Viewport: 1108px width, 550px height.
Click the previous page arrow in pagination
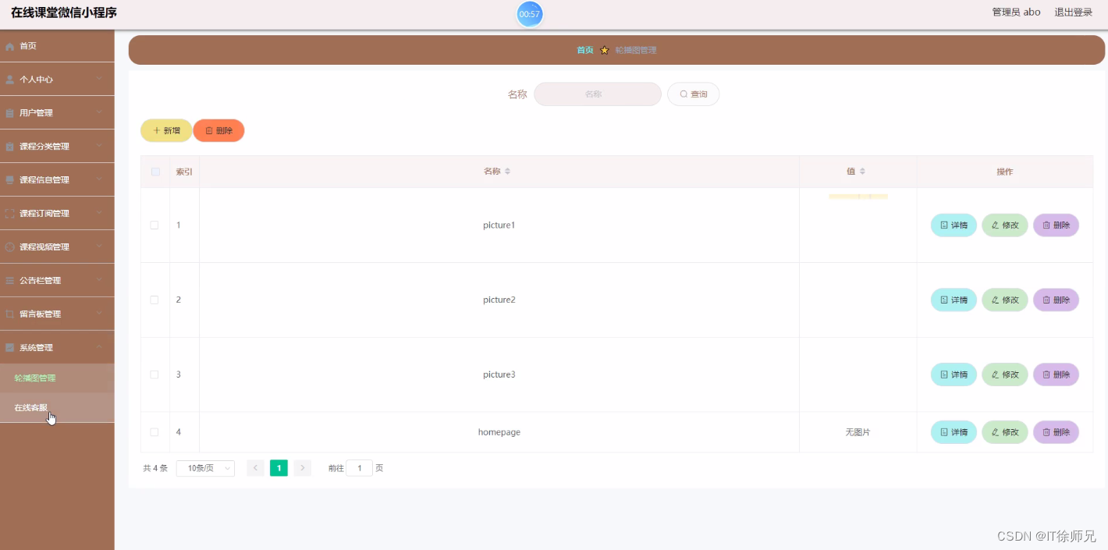click(x=255, y=468)
